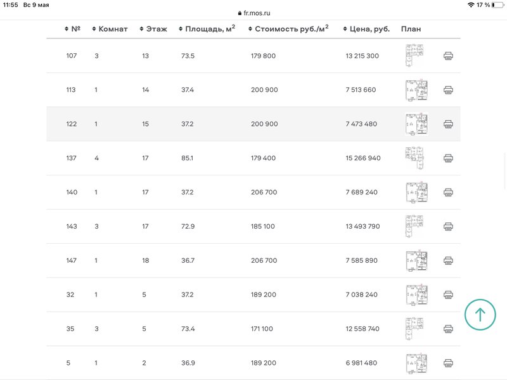
Task: Sort by Площадь, м² column
Action: click(x=207, y=28)
